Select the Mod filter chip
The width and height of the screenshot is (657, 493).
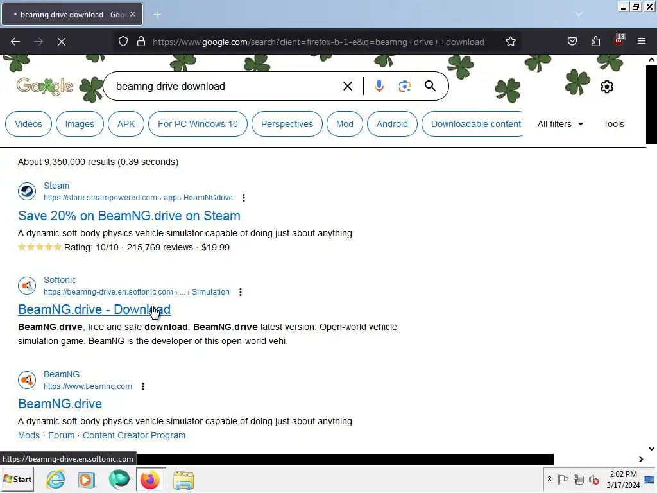(345, 124)
